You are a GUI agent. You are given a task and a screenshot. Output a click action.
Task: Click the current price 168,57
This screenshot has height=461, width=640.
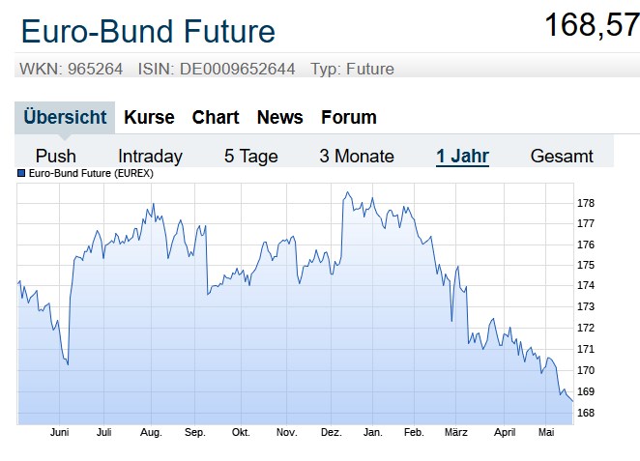pos(591,25)
